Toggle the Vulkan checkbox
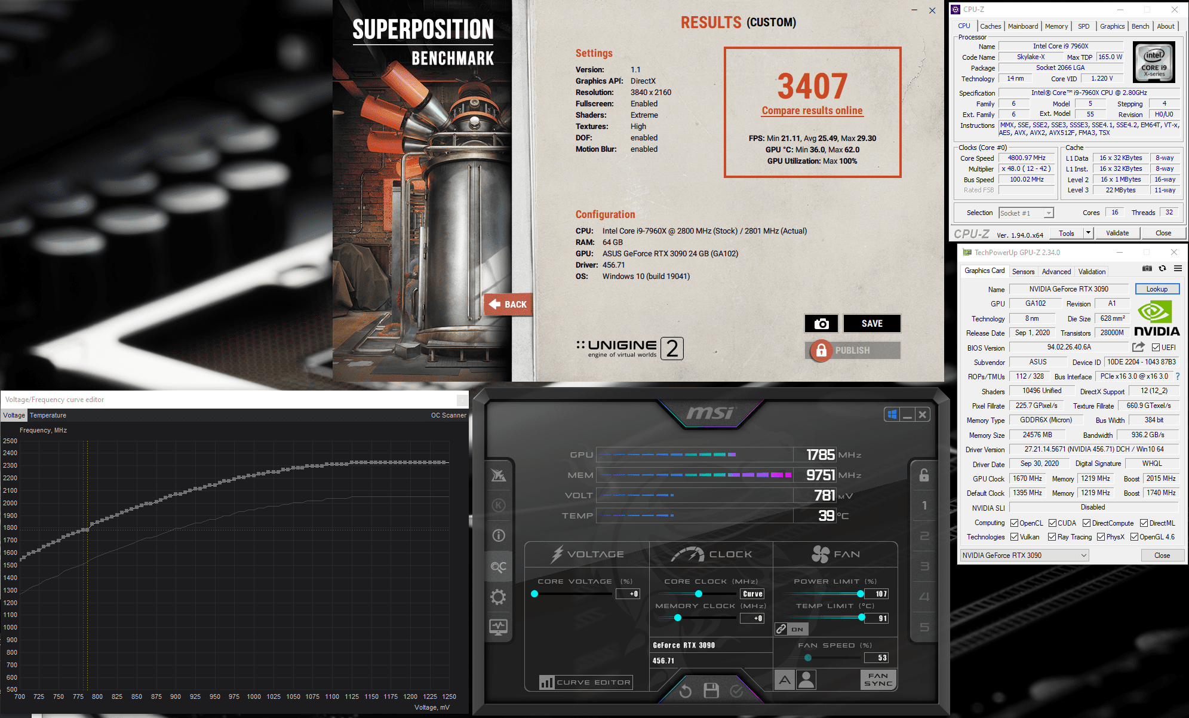Screen dimensions: 1189x718 click(1014, 536)
